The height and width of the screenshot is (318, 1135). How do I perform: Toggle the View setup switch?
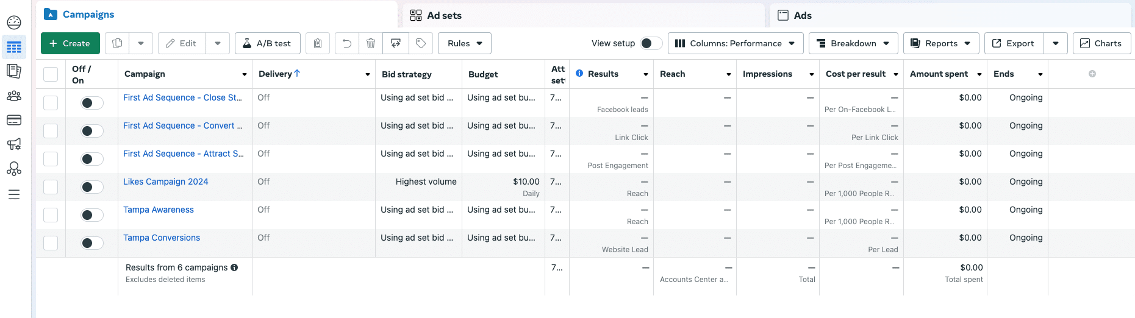pyautogui.click(x=651, y=43)
